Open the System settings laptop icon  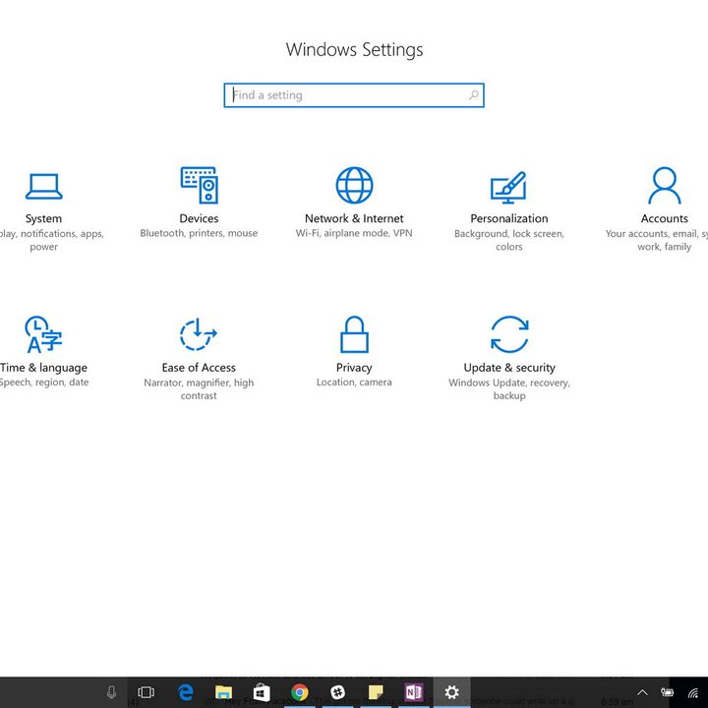pyautogui.click(x=44, y=186)
